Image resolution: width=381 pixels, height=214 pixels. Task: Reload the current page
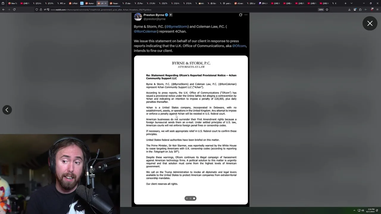click(14, 10)
